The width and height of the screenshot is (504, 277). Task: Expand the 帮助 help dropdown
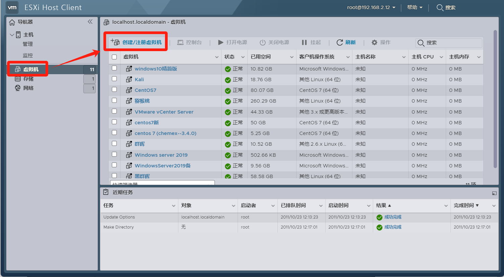pos(415,7)
